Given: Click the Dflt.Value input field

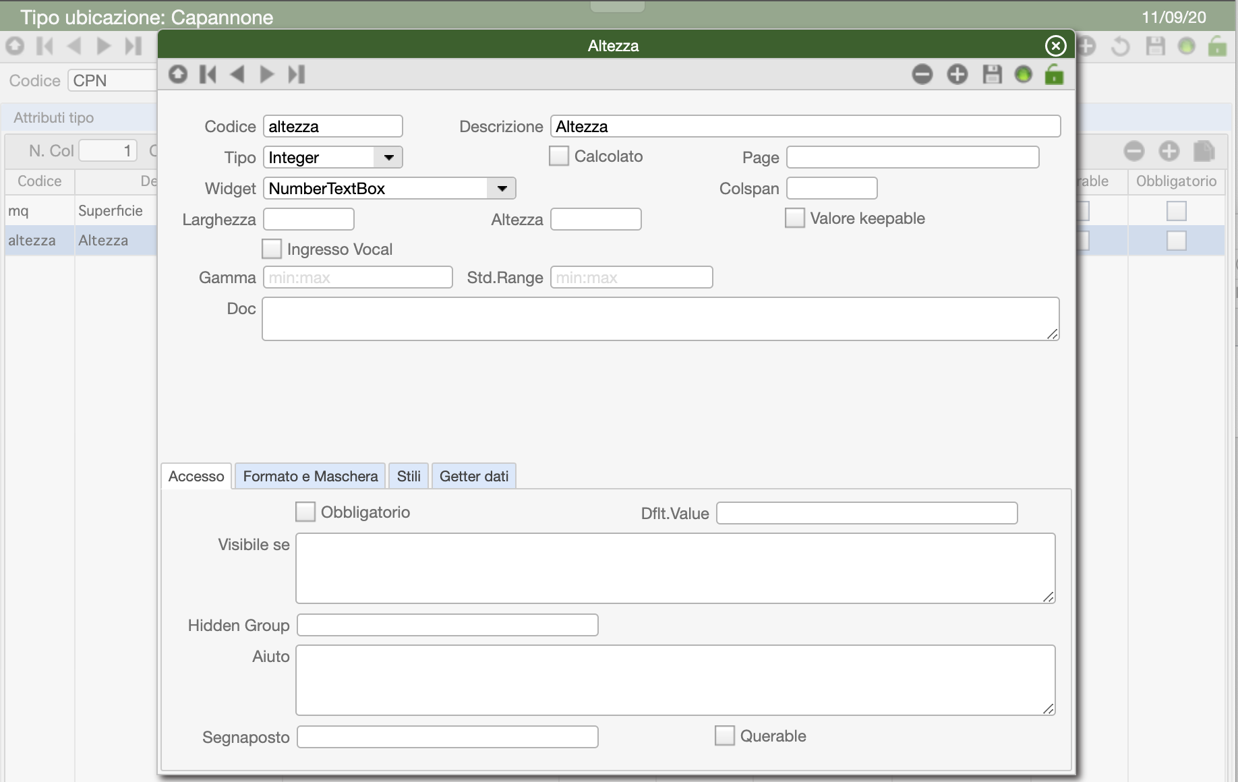Looking at the screenshot, I should pyautogui.click(x=867, y=513).
